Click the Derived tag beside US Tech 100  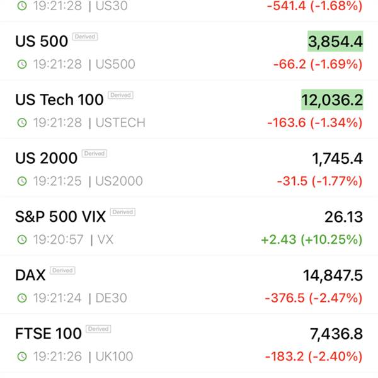click(x=120, y=95)
